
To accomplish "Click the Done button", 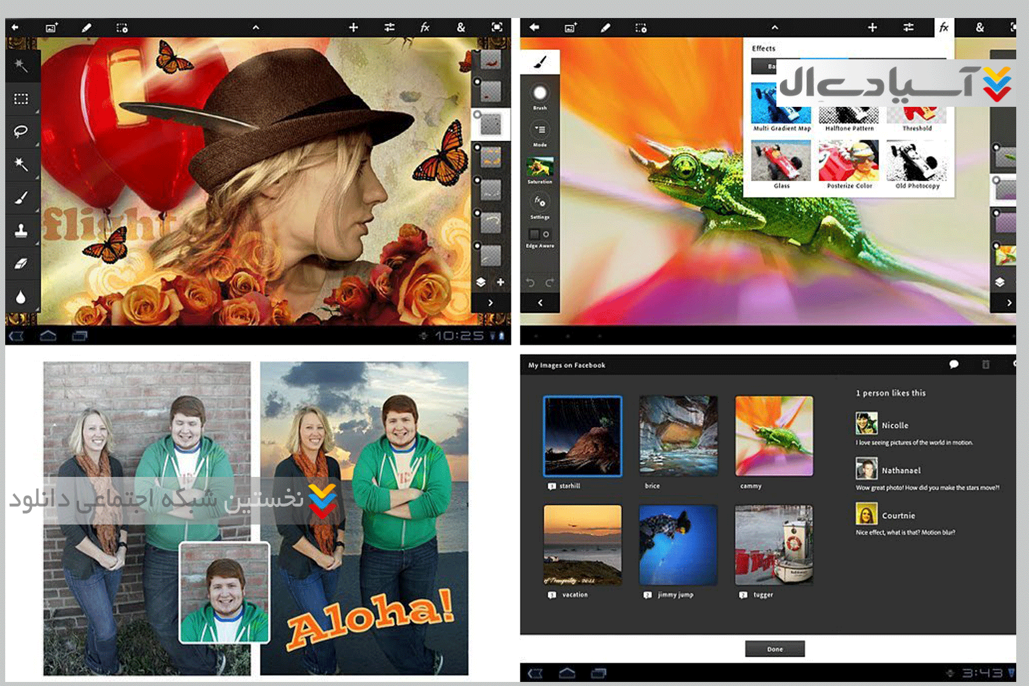I will [x=775, y=649].
